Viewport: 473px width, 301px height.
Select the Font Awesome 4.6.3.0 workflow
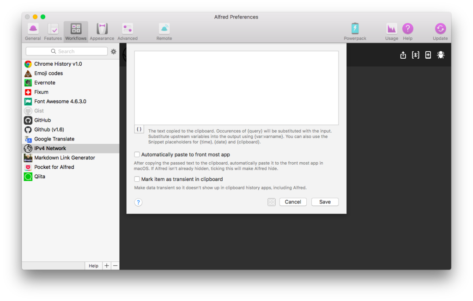point(71,101)
